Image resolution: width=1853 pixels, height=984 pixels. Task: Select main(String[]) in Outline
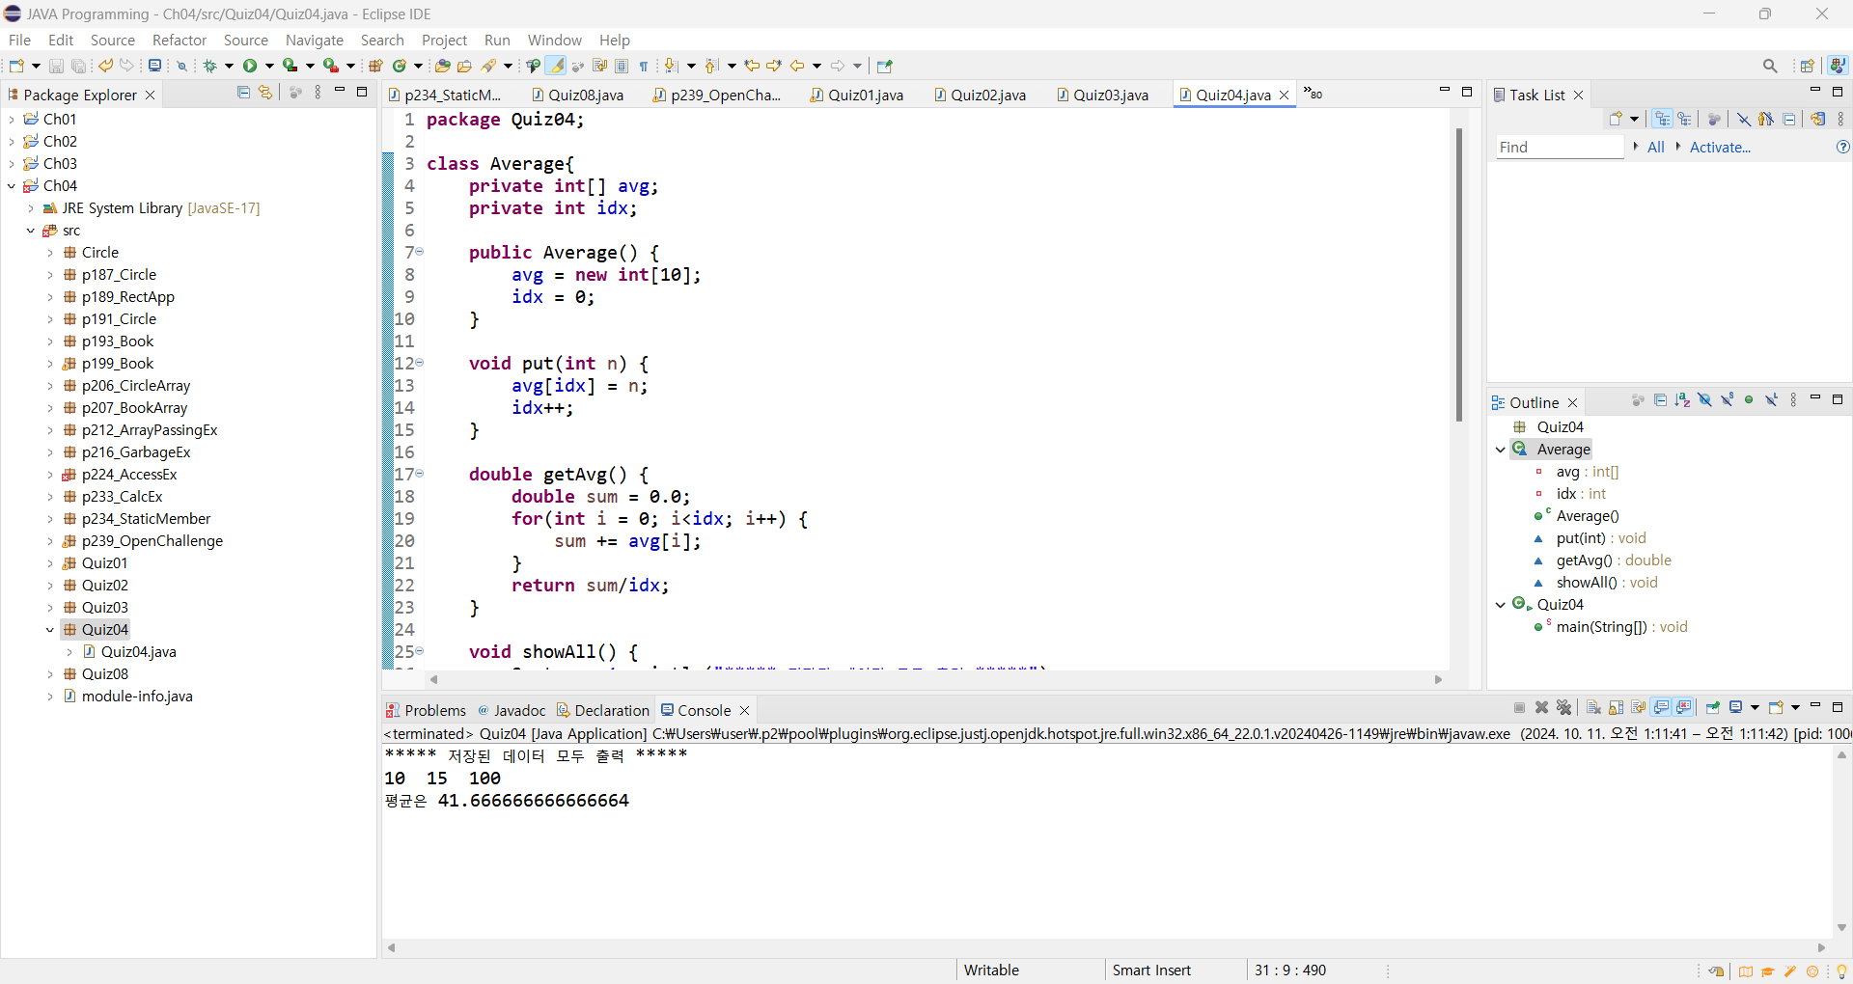pos(1611,627)
